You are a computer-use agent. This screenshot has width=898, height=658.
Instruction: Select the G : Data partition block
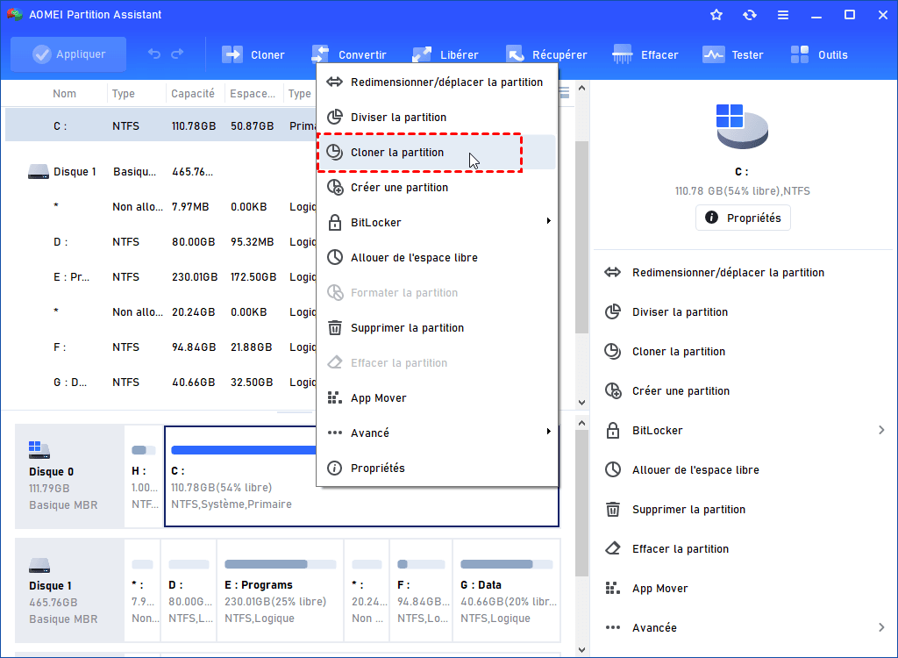[x=506, y=590]
